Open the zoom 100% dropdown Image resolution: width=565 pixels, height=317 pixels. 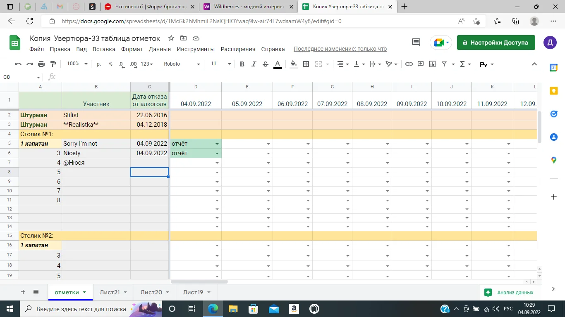77,64
